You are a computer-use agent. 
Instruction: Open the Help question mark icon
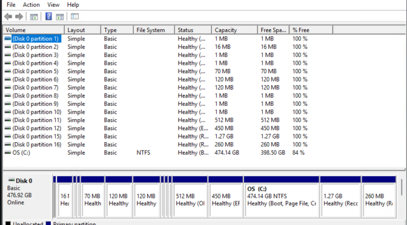[x=48, y=16]
